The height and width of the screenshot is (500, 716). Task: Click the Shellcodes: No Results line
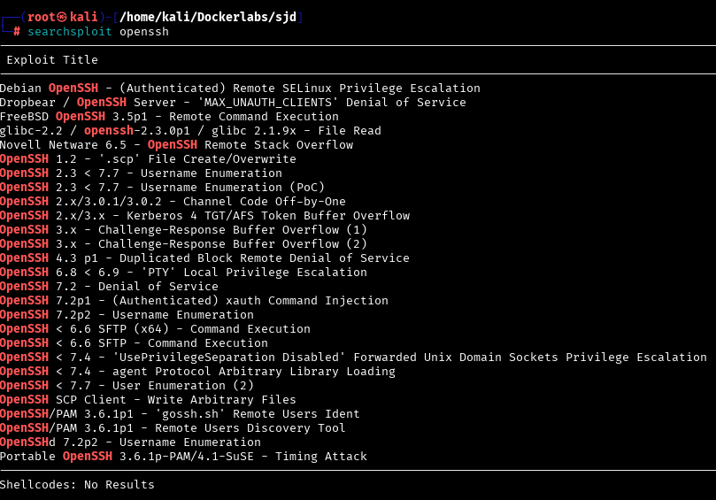(x=77, y=485)
